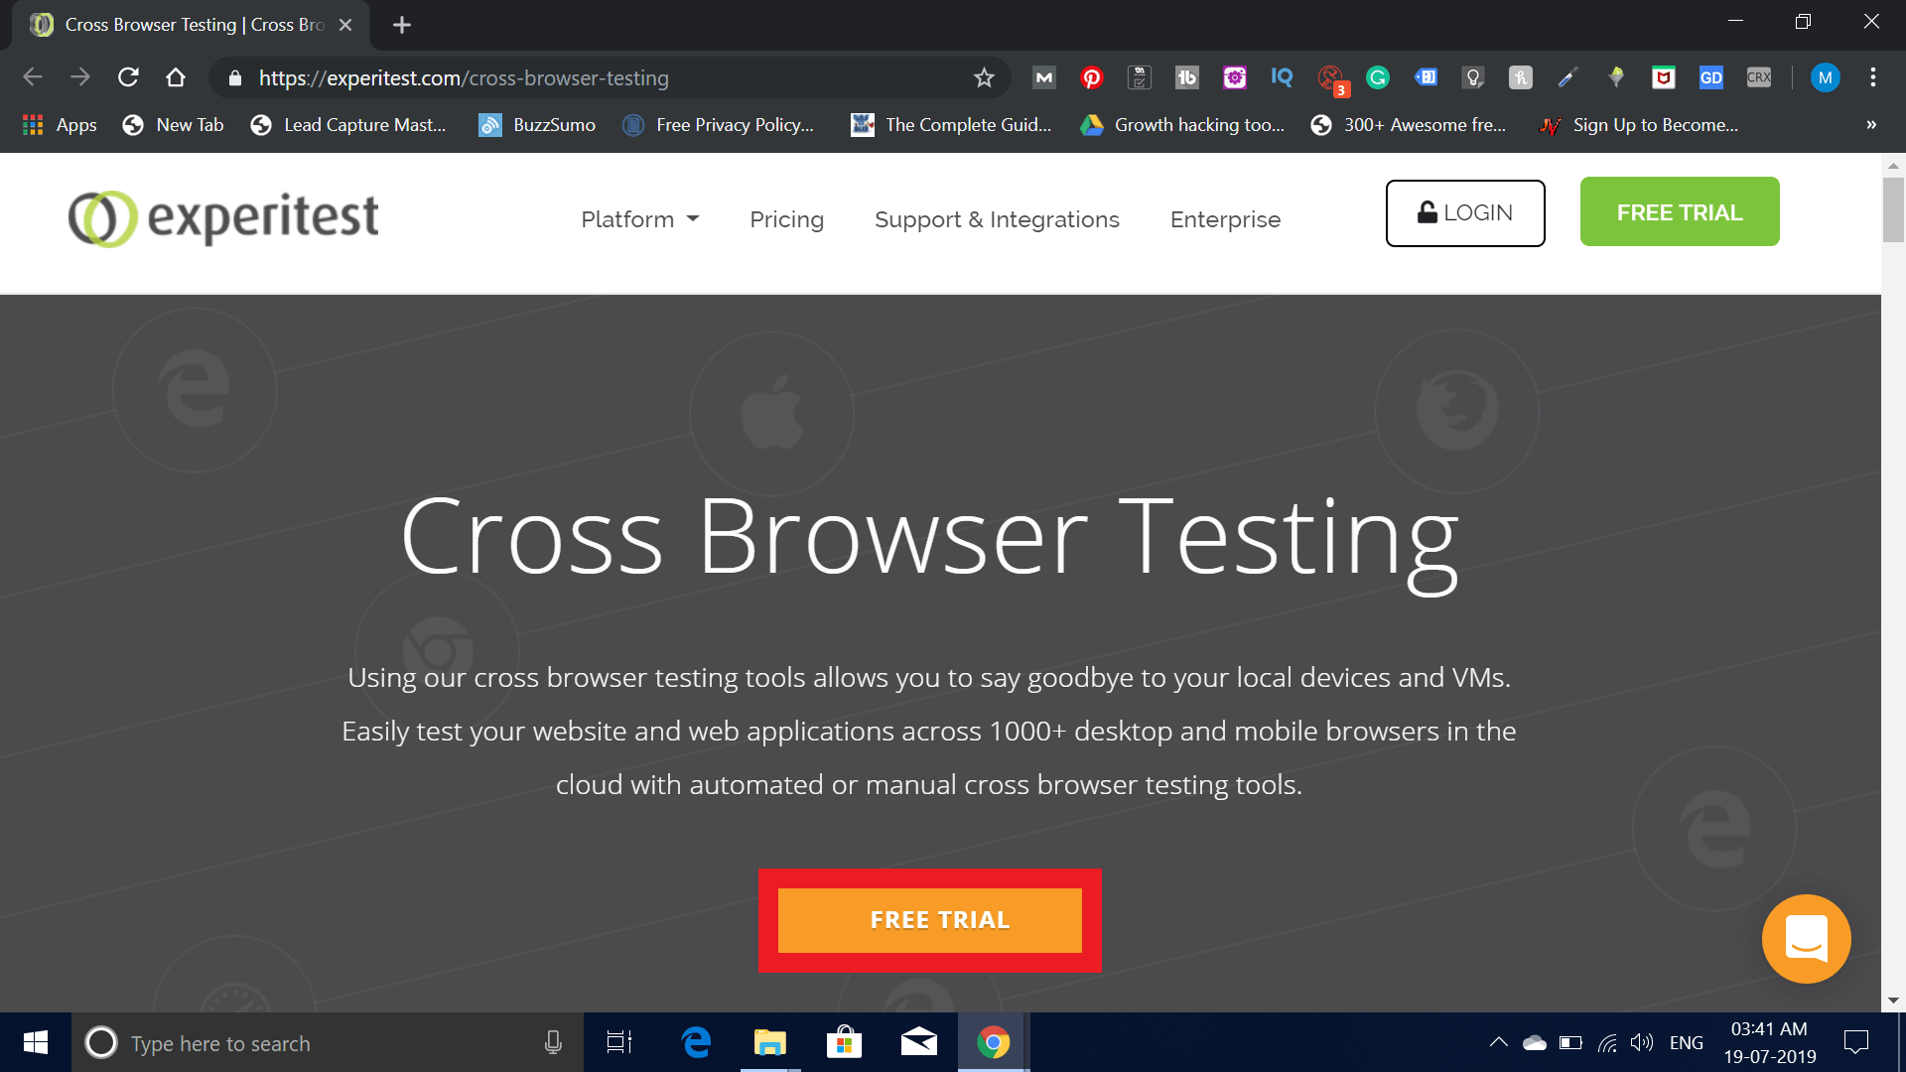Open the Chrome three-dot menu
1906x1072 pixels.
1873,77
